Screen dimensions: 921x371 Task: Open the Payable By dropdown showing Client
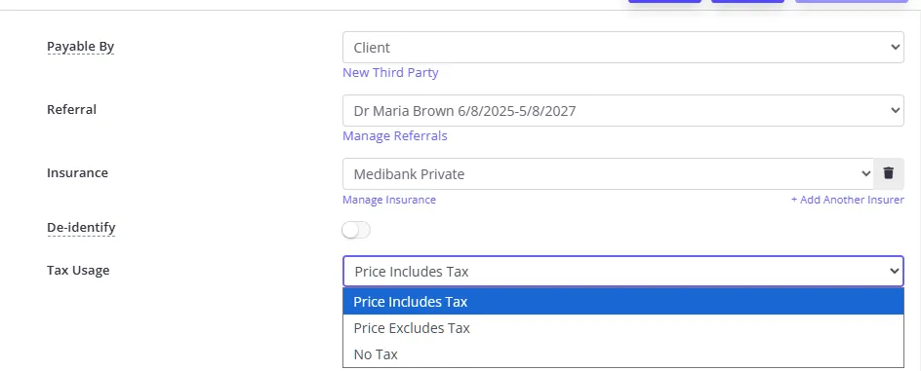[x=623, y=48]
